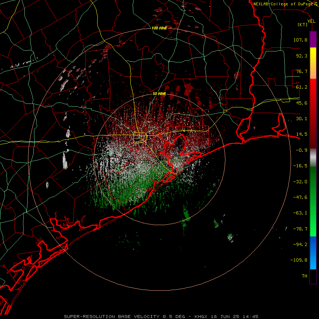Viewport: 319px width, 319px height.
Task: Click the Super-Resolution Base Velocity caption text
Action: coord(161,317)
